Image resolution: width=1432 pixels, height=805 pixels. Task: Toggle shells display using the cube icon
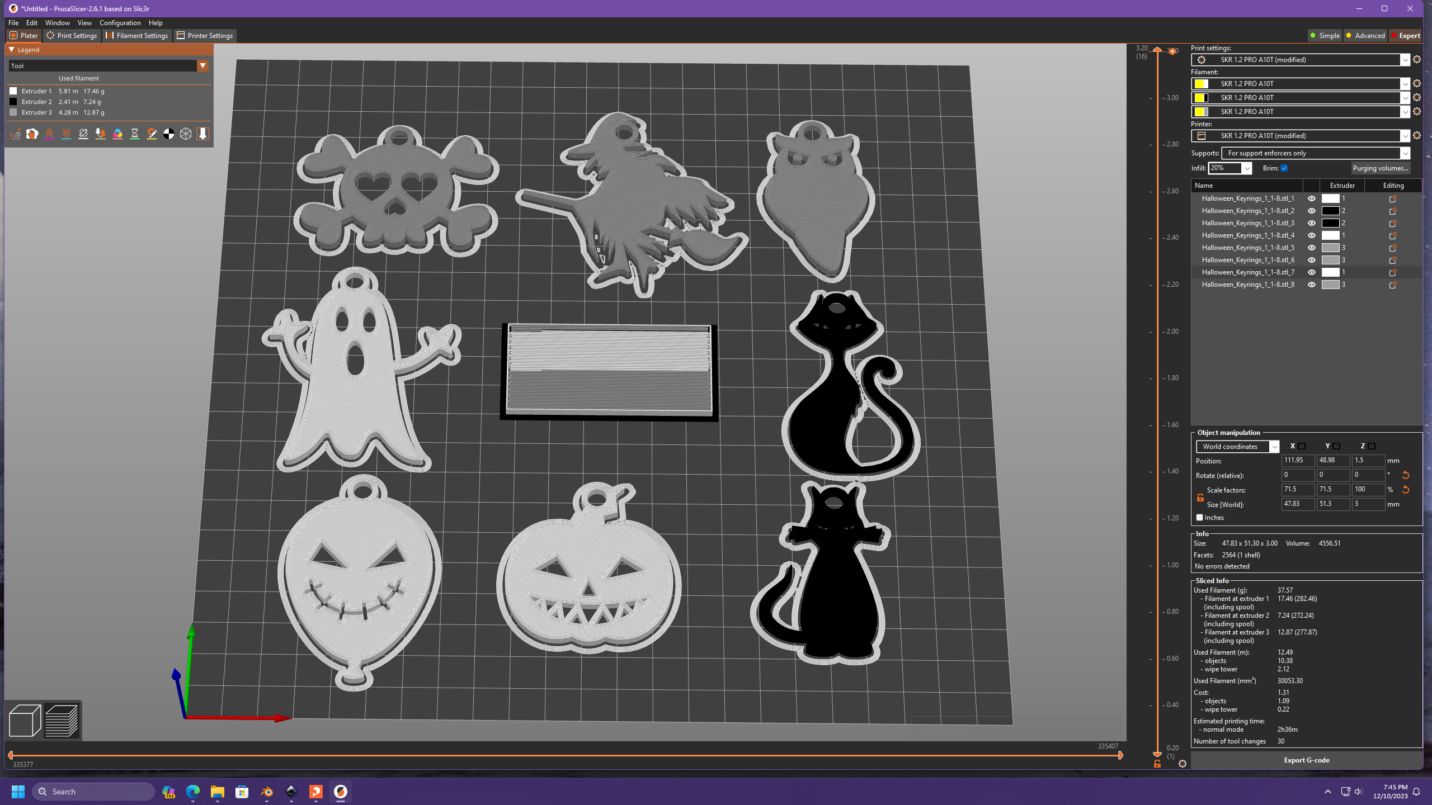coord(186,134)
